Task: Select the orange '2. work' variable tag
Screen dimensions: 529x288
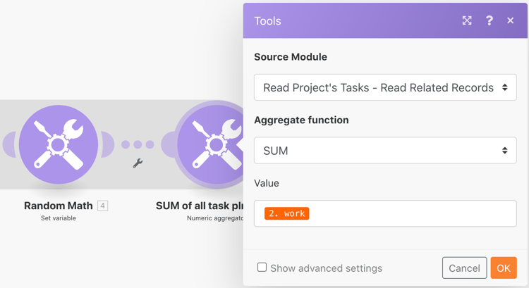Action: coord(287,213)
